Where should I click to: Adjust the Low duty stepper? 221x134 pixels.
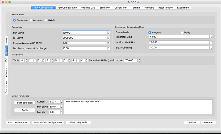pos(61,112)
